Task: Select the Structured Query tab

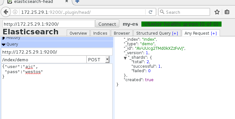Action: (153, 33)
